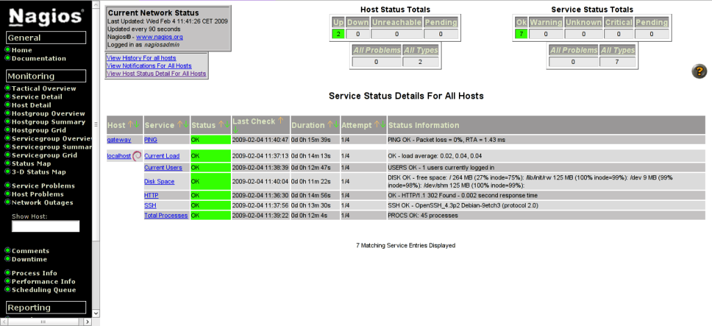Sort Last Check column descending with green arrow
The image size is (712, 326).
click(x=235, y=130)
